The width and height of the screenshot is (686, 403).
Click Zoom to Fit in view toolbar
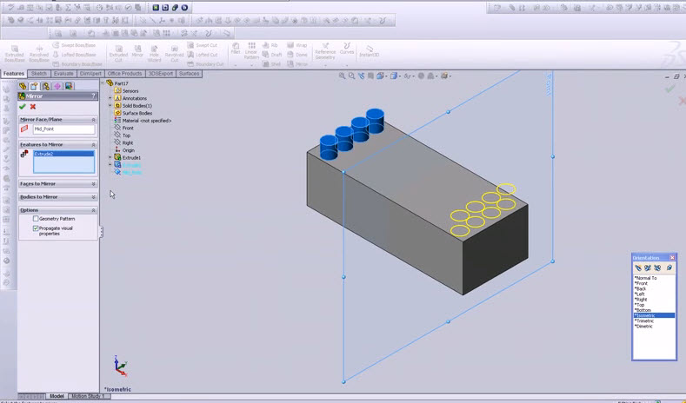tap(342, 76)
